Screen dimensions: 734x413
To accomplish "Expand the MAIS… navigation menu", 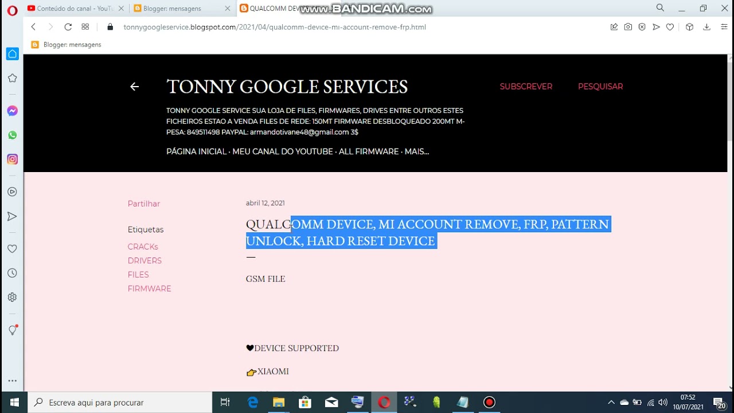I will pos(417,151).
